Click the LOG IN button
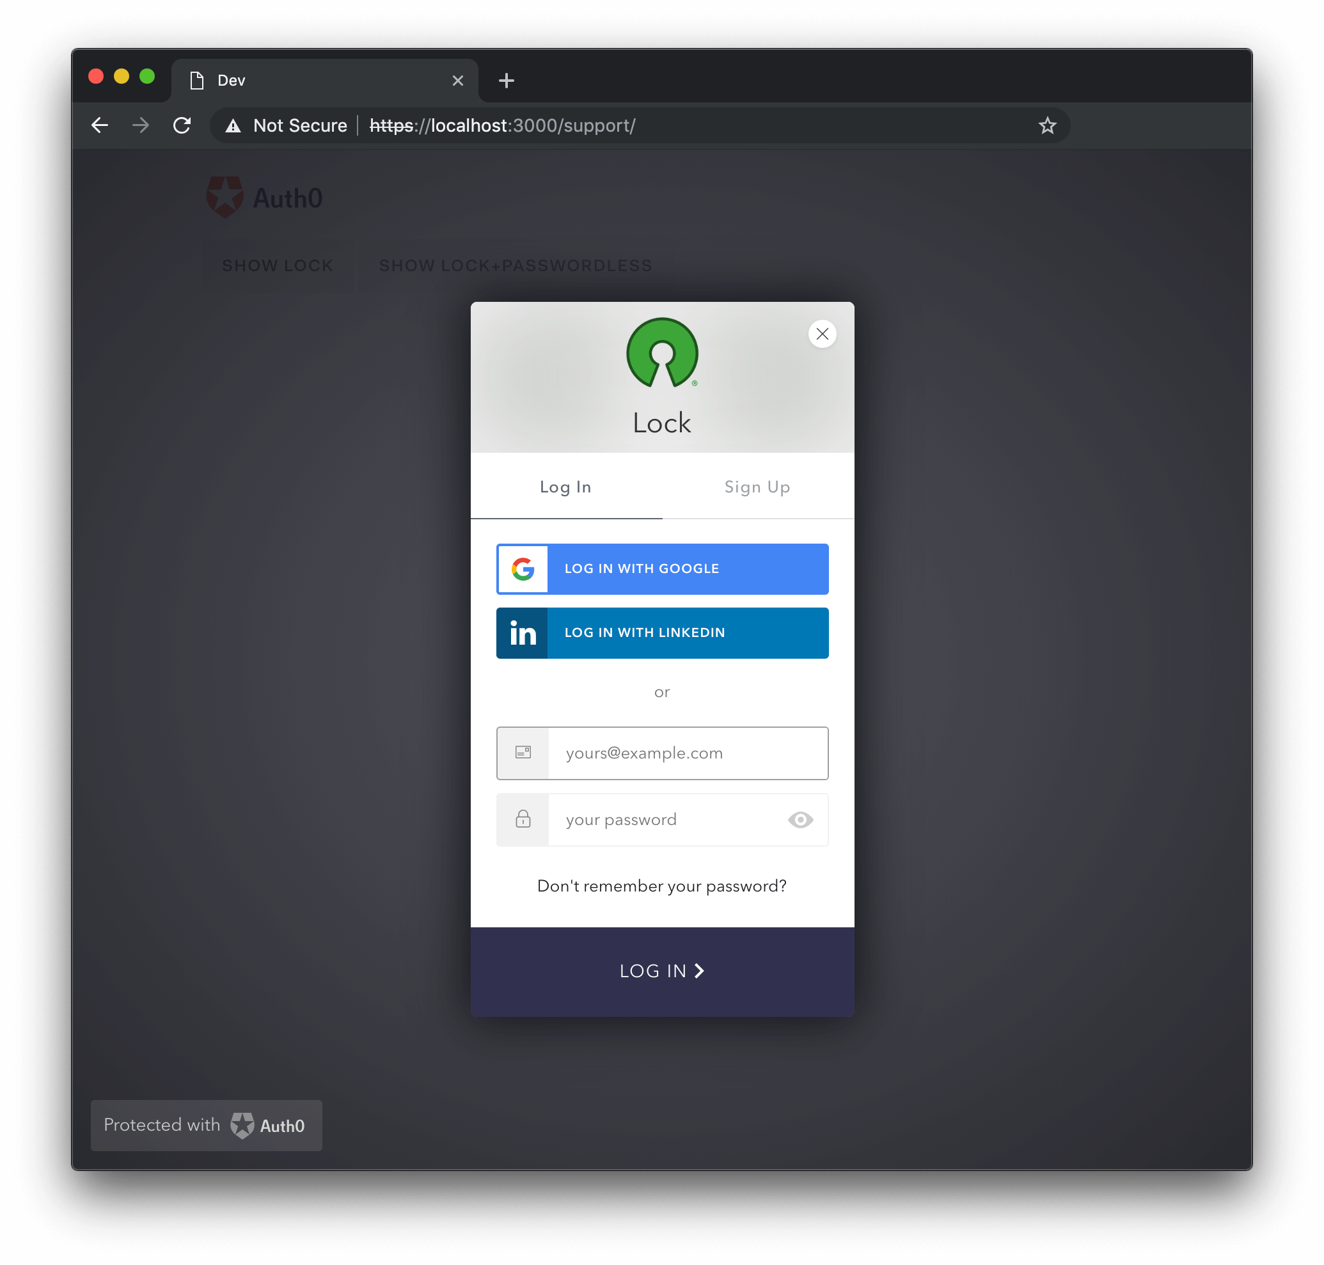Viewport: 1324px width, 1265px height. tap(661, 971)
